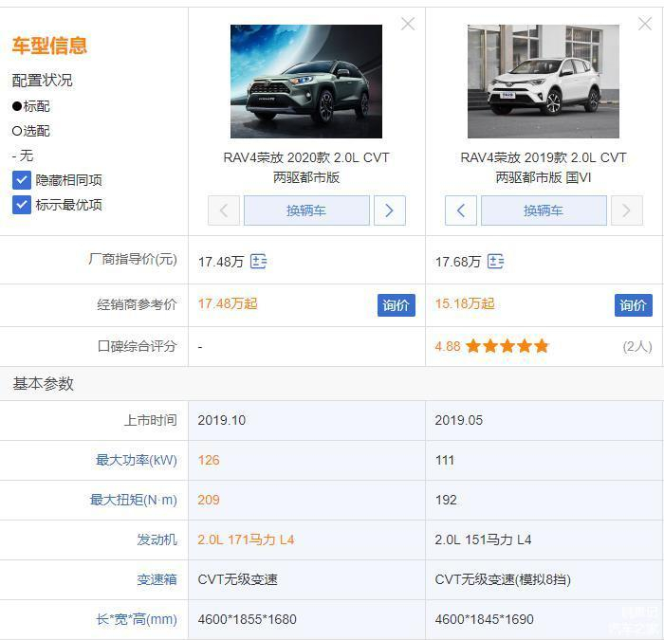Image resolution: width=664 pixels, height=640 pixels.
Task: Click the 192 max torque value
Action: 446,500
